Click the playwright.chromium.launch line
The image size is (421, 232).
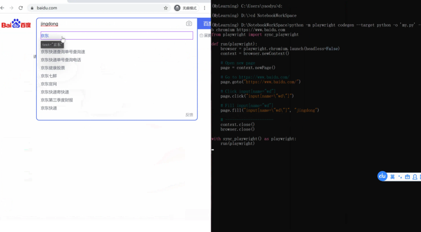(280, 49)
